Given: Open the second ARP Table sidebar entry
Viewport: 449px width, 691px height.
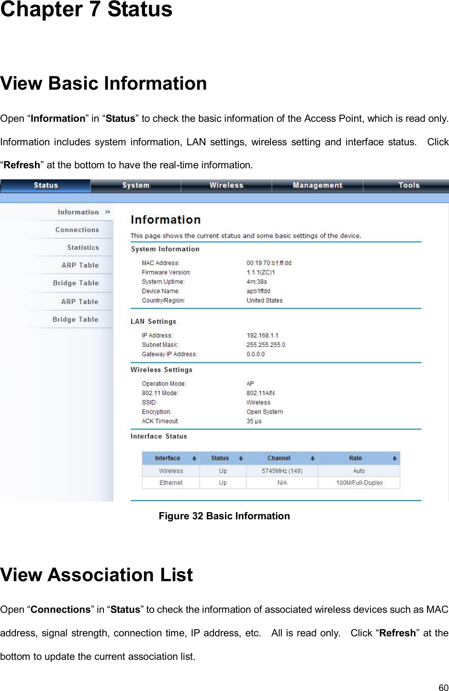Looking at the screenshot, I should (x=79, y=302).
